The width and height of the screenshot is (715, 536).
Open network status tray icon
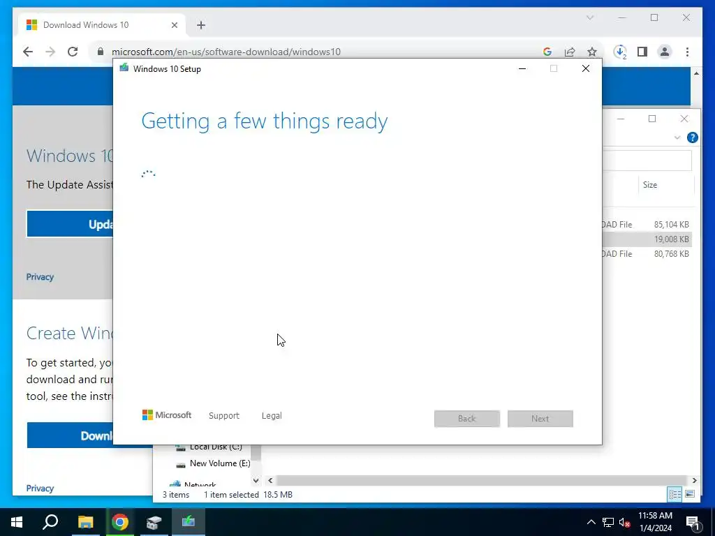pos(608,522)
